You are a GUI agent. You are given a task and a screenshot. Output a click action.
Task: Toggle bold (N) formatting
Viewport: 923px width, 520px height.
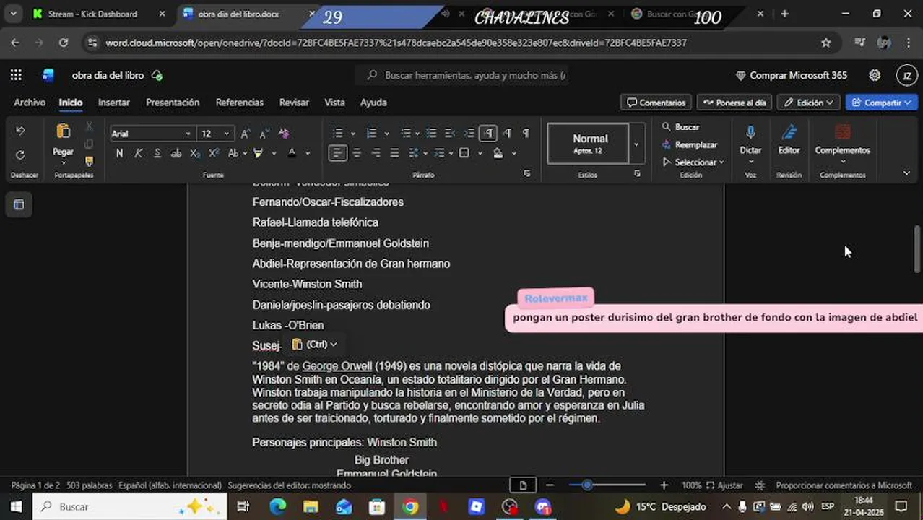[119, 153]
